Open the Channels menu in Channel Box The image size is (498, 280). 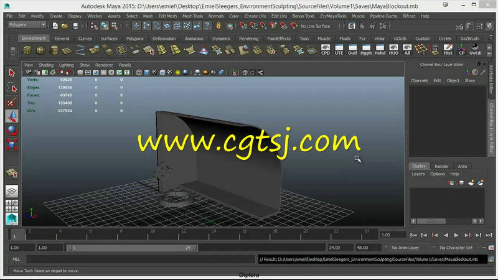[419, 81]
